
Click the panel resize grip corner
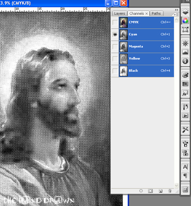(x=177, y=191)
